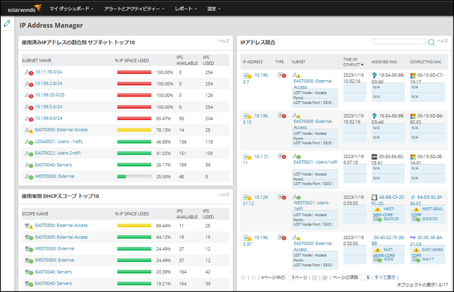Click the items per page input field

365,278
